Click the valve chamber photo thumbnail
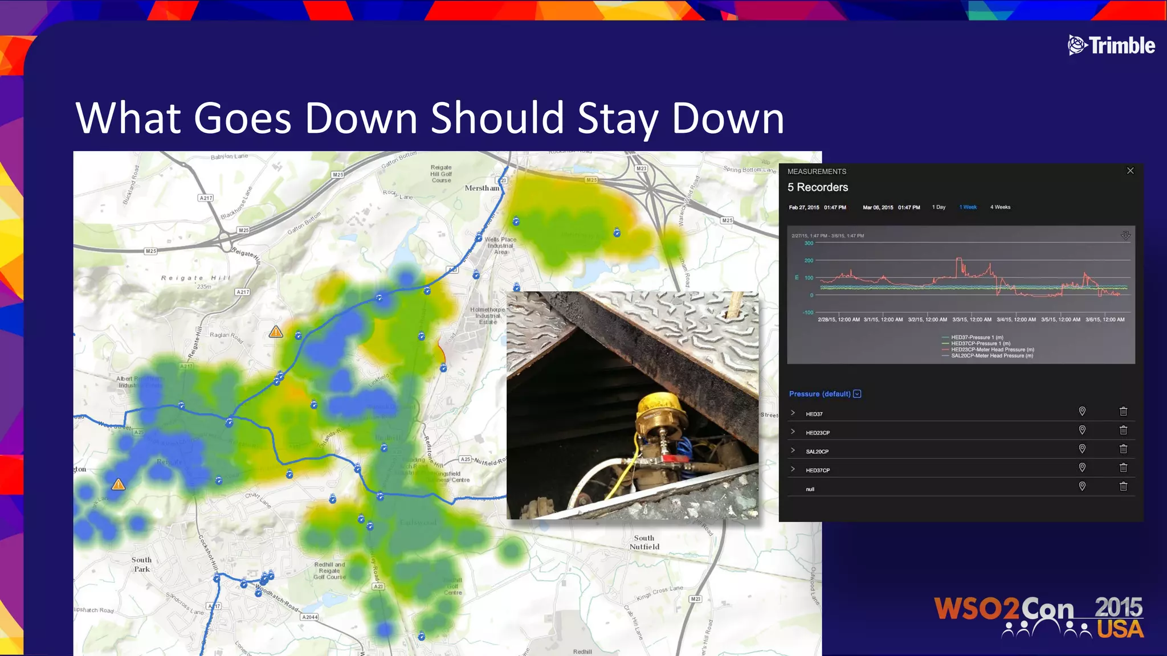The image size is (1167, 656). click(x=632, y=405)
